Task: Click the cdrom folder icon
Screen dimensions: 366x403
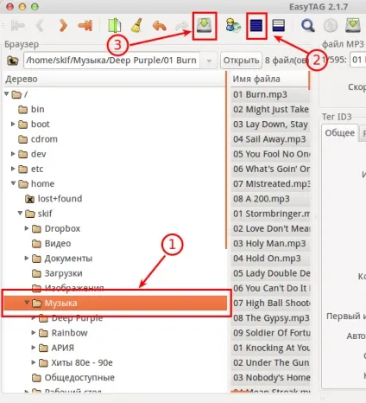Action: pos(23,139)
